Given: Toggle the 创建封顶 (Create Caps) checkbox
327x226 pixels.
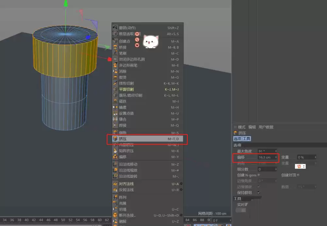Looking at the screenshot, I should tap(298, 175).
